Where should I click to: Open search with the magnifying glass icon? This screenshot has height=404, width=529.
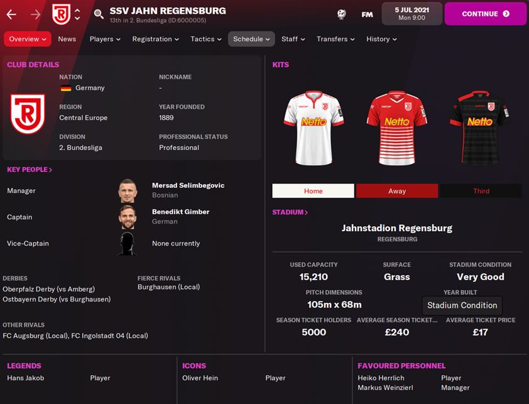(99, 14)
